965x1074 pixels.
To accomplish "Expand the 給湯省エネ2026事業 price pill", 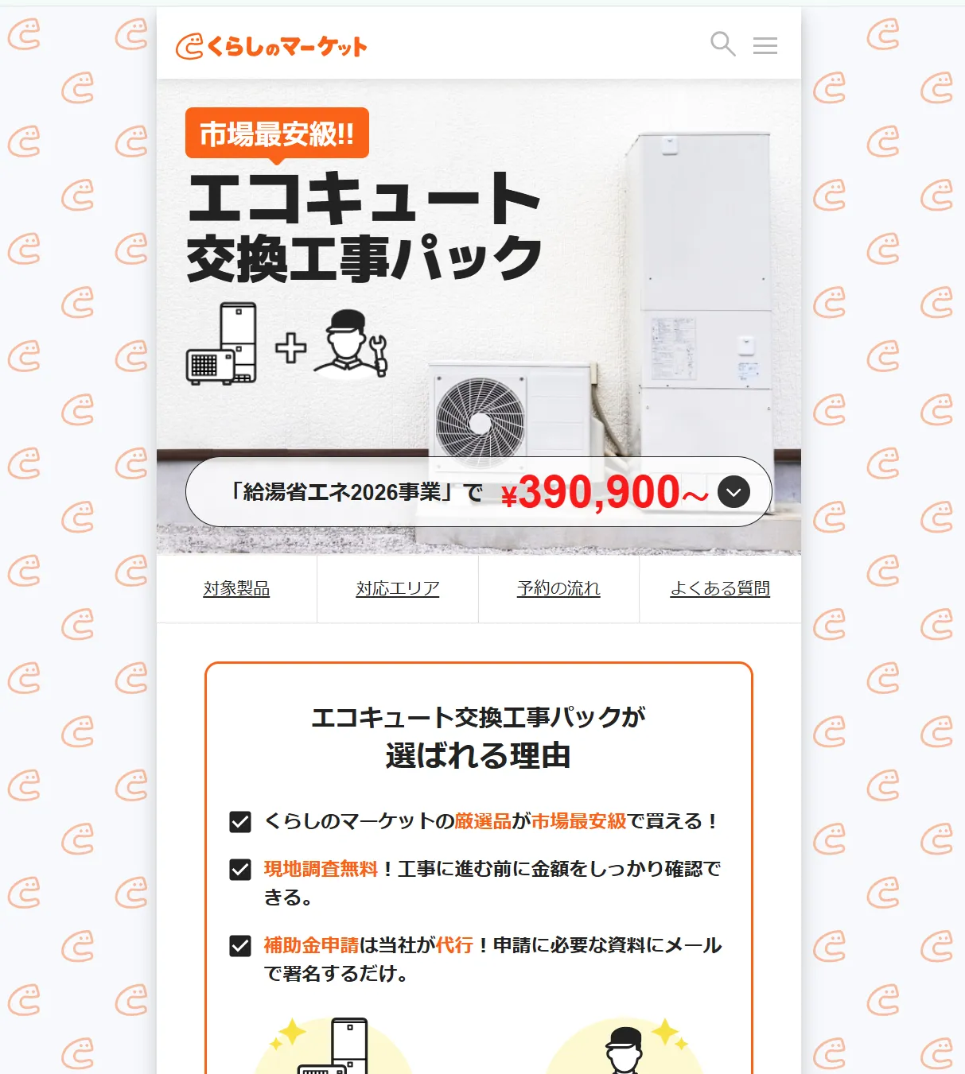I will point(479,492).
